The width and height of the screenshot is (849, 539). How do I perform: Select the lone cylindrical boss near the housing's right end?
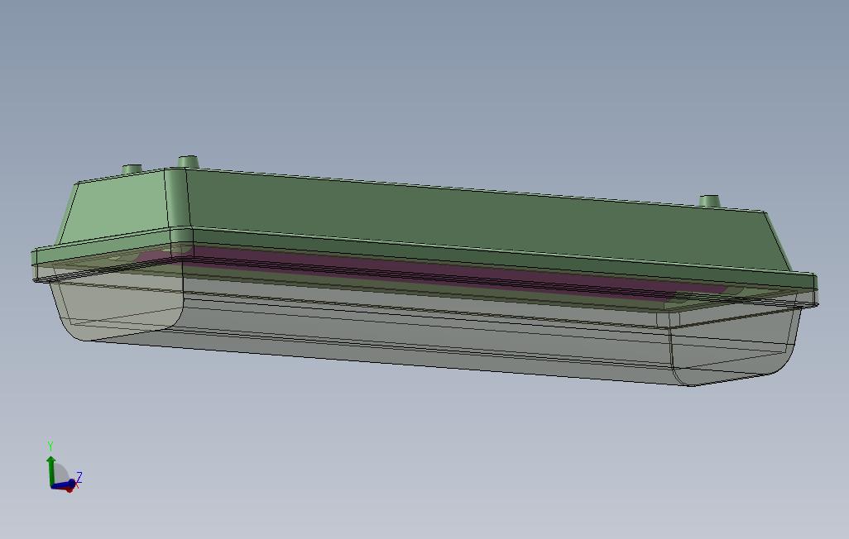(x=710, y=202)
